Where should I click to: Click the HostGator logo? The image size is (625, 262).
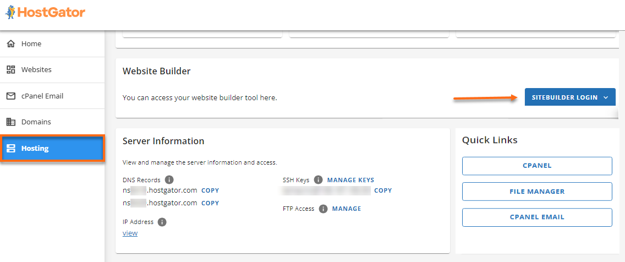coord(45,12)
